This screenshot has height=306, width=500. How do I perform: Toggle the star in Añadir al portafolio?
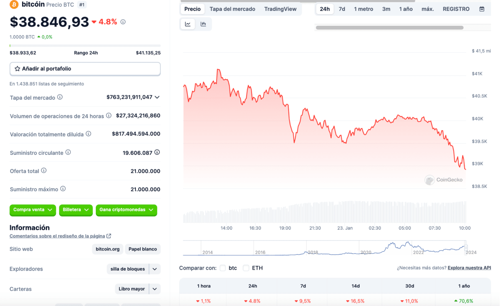(17, 69)
